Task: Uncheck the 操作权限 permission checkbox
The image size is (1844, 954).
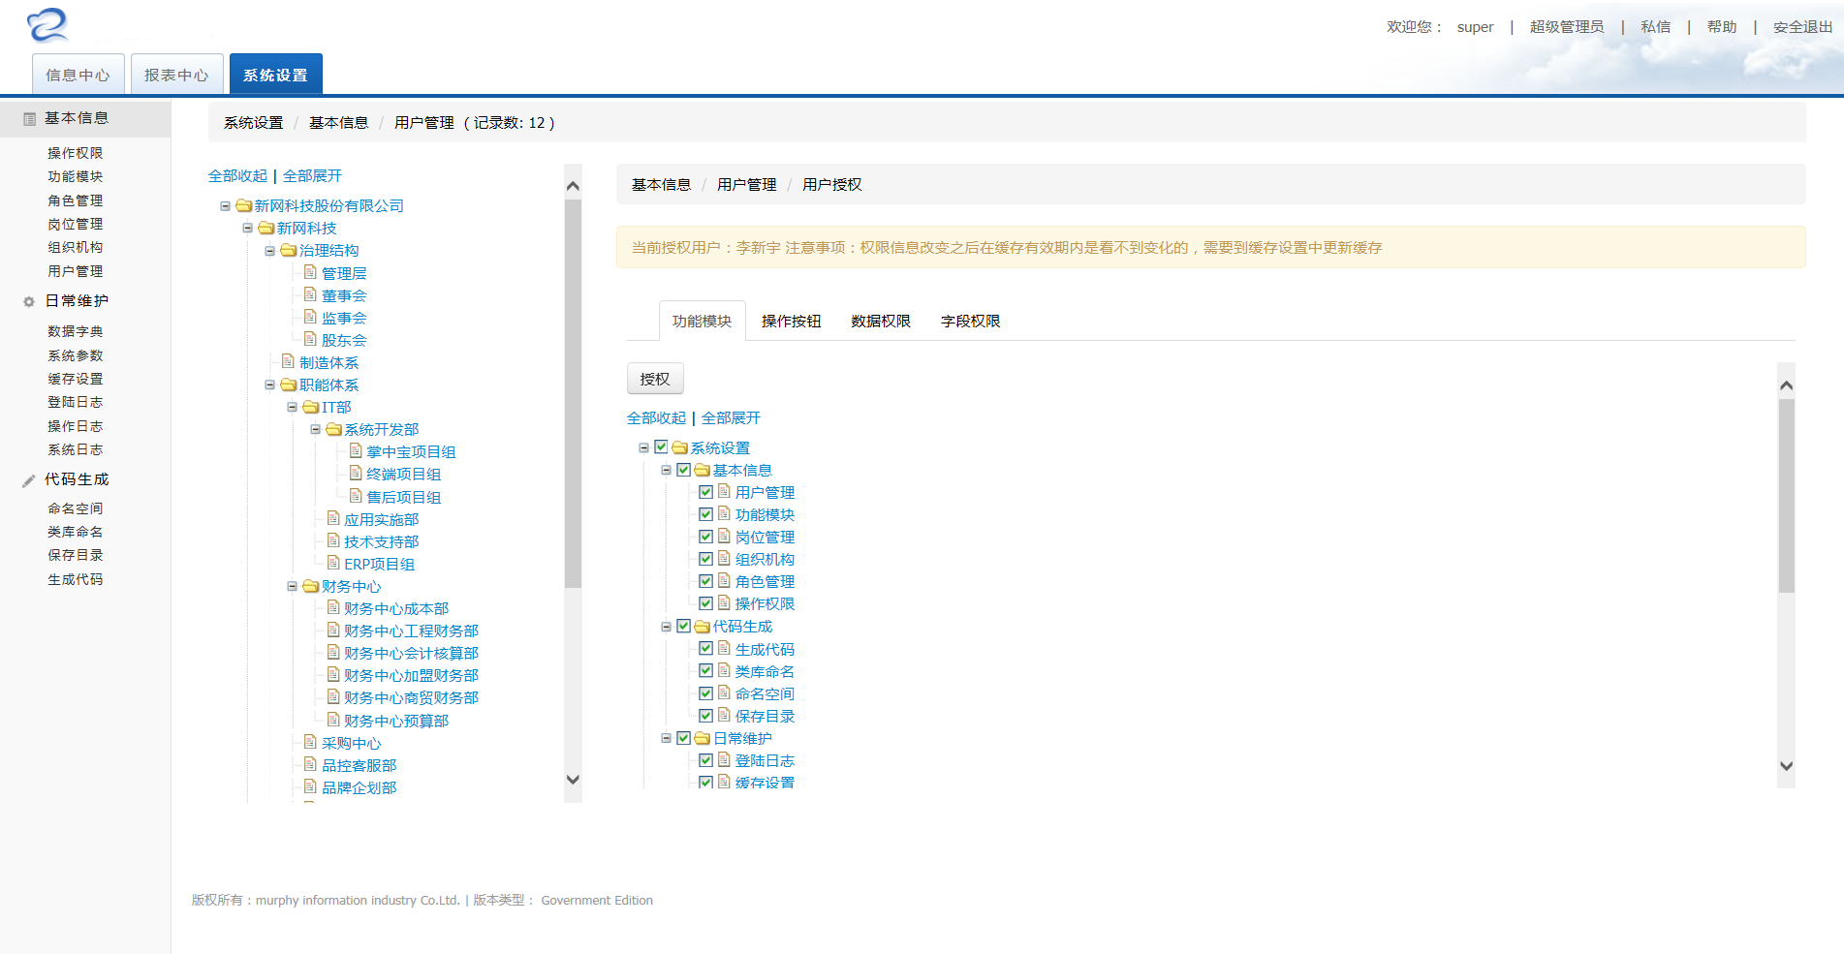Action: pyautogui.click(x=706, y=603)
